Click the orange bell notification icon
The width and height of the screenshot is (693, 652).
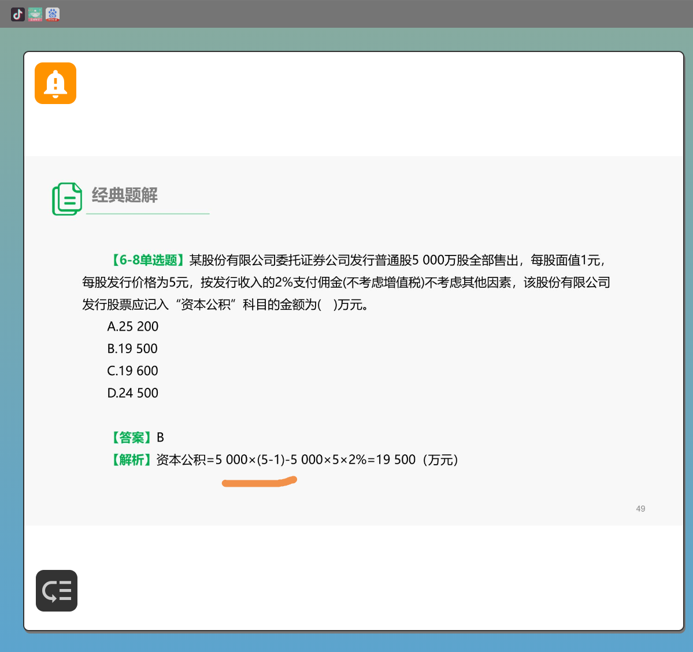point(55,83)
